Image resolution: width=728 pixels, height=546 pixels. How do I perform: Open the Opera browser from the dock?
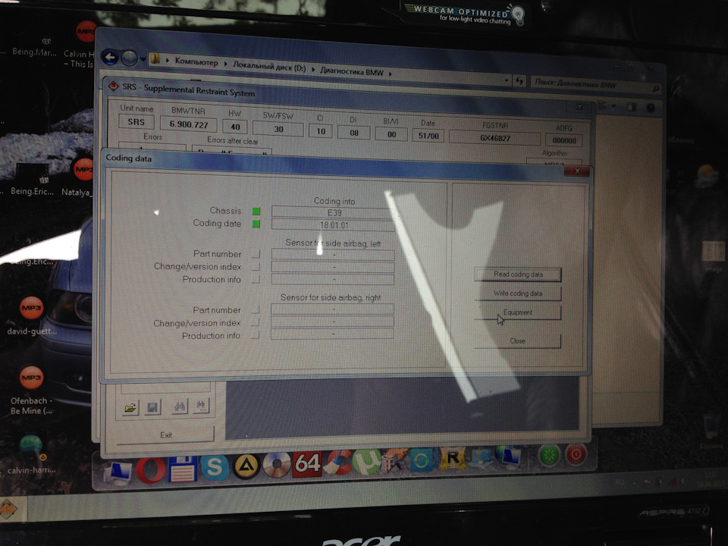(150, 469)
